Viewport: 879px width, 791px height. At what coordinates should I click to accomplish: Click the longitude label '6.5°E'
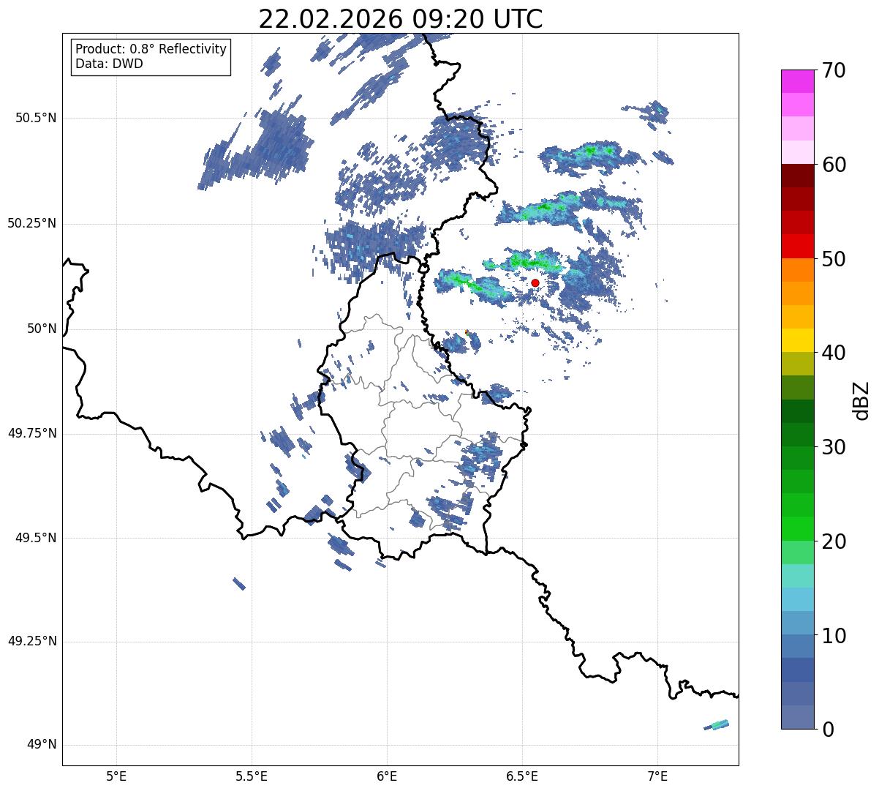point(522,776)
